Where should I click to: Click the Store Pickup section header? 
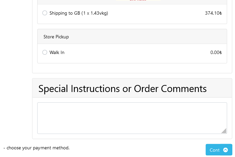(x=132, y=37)
